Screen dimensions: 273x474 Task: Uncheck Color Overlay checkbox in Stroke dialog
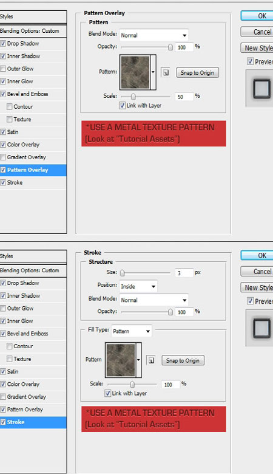pyautogui.click(x=3, y=384)
